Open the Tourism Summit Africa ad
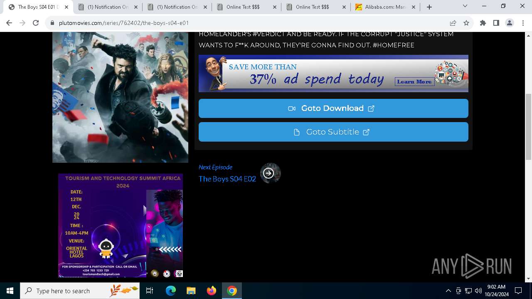The height and width of the screenshot is (299, 532). pyautogui.click(x=121, y=225)
